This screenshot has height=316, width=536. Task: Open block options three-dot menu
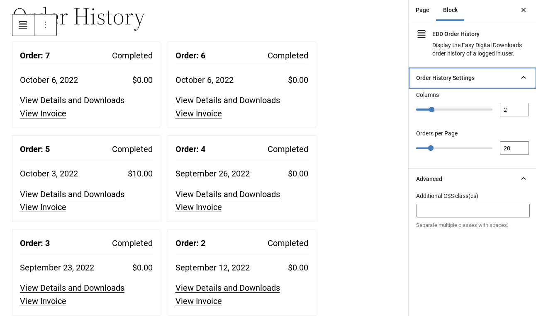click(x=46, y=25)
